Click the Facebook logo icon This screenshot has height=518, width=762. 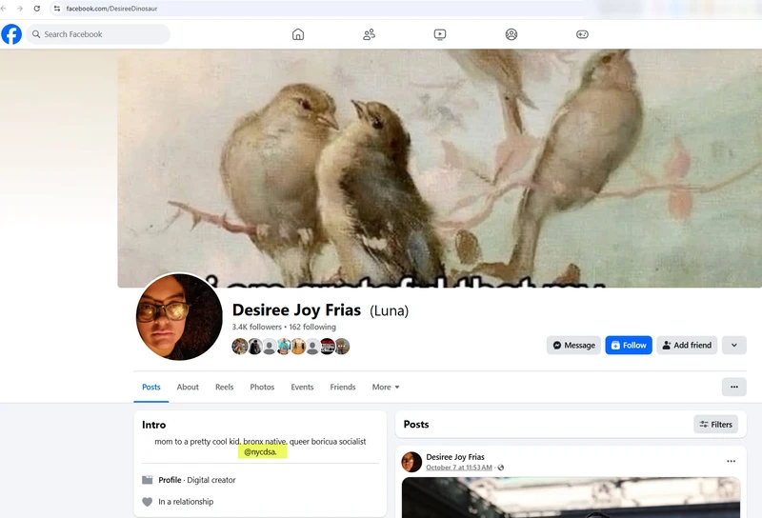(x=11, y=34)
